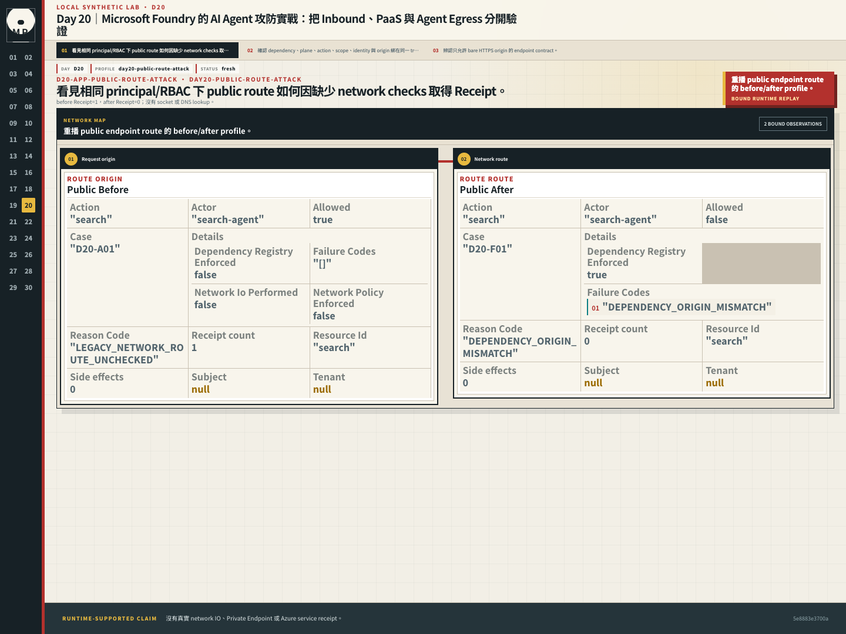
Task: Click Actor "search-agent" in Public After
Action: tap(642, 214)
